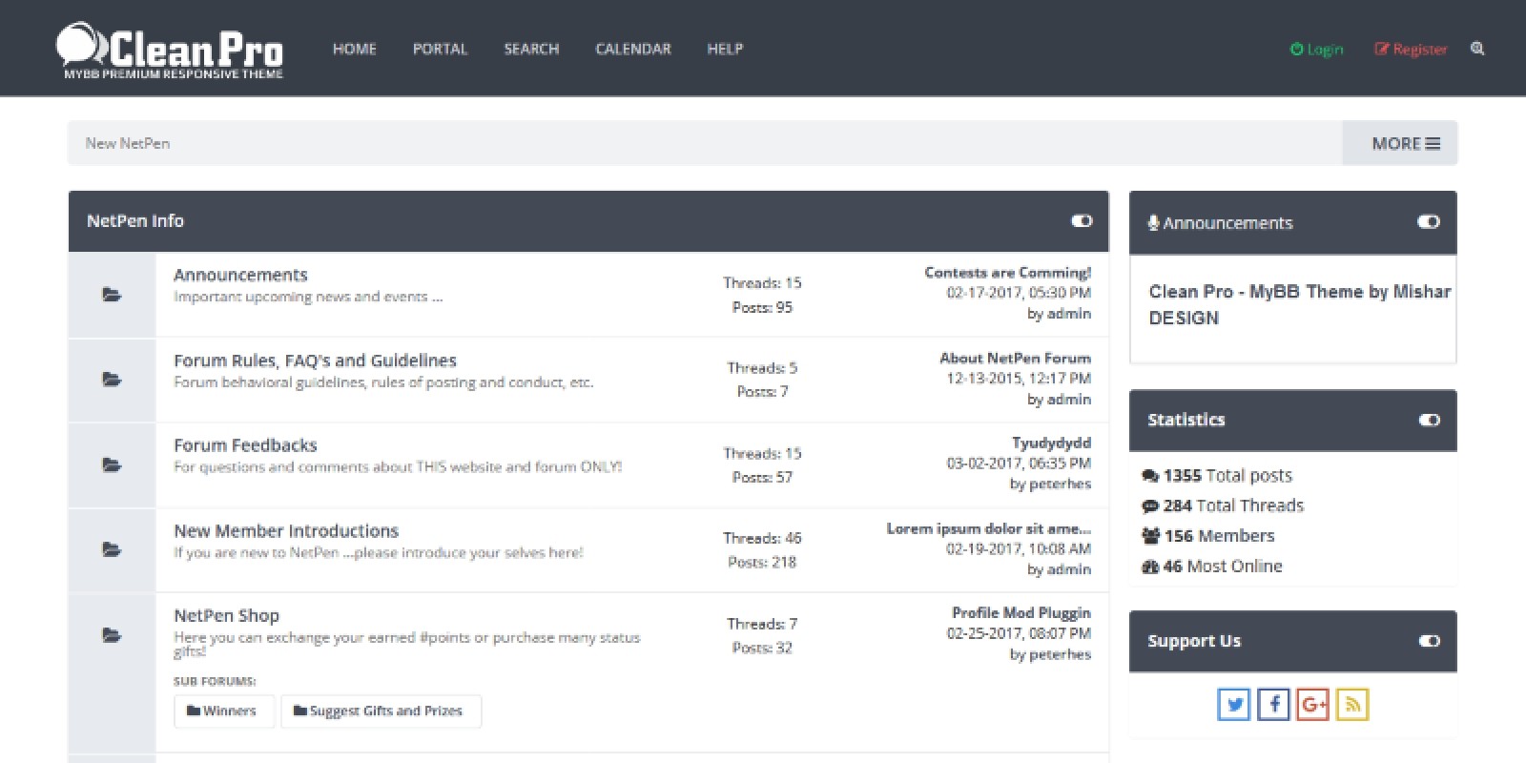Open last post 'Tyudydydd'
The image size is (1526, 763).
1051,443
